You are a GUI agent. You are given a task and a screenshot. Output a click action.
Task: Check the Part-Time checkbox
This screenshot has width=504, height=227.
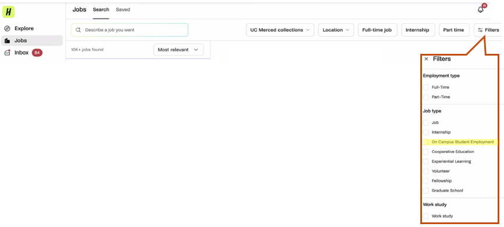pos(426,97)
